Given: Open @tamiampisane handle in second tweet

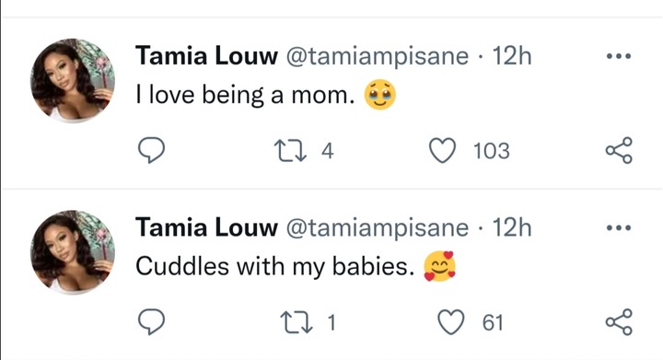Looking at the screenshot, I should click(x=378, y=228).
